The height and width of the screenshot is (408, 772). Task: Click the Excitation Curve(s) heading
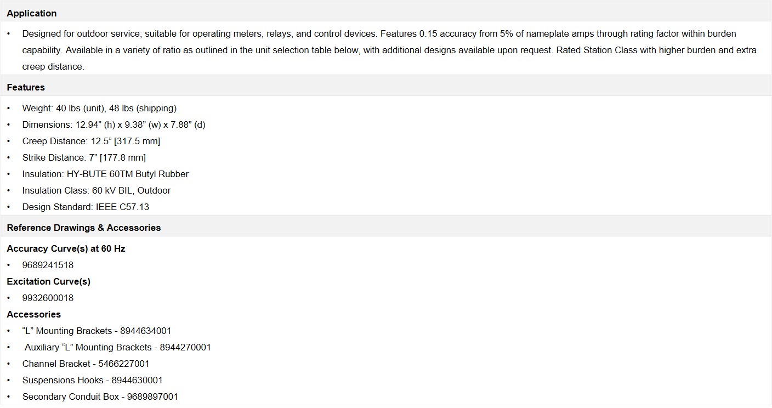pos(48,281)
